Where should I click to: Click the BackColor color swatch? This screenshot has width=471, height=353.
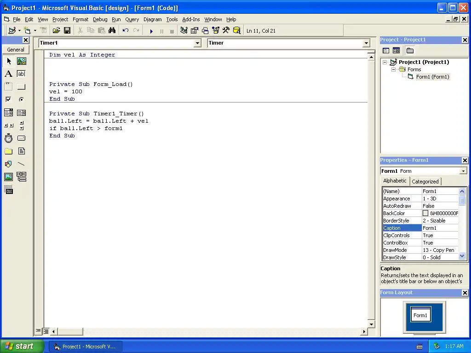click(425, 213)
